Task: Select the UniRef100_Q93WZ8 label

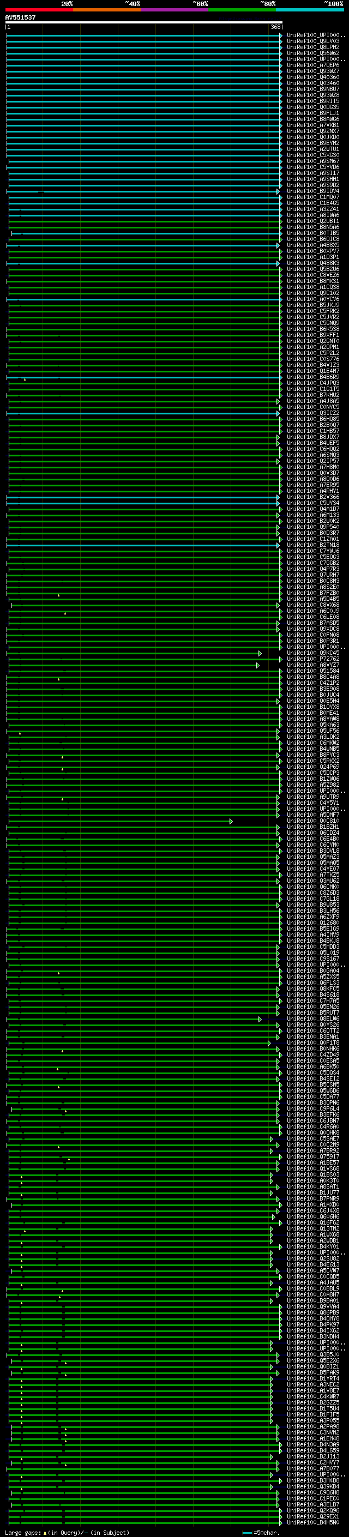Action: (x=313, y=95)
